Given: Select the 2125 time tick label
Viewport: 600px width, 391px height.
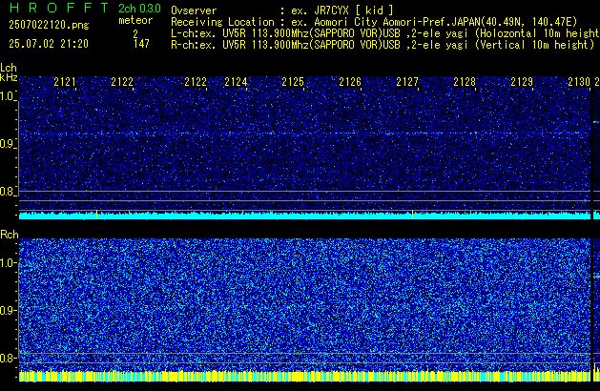Looking at the screenshot, I should (x=293, y=82).
